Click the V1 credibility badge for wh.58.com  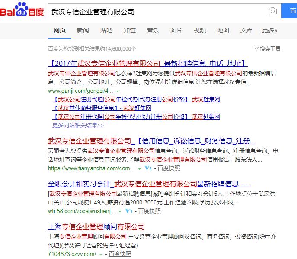point(128,211)
